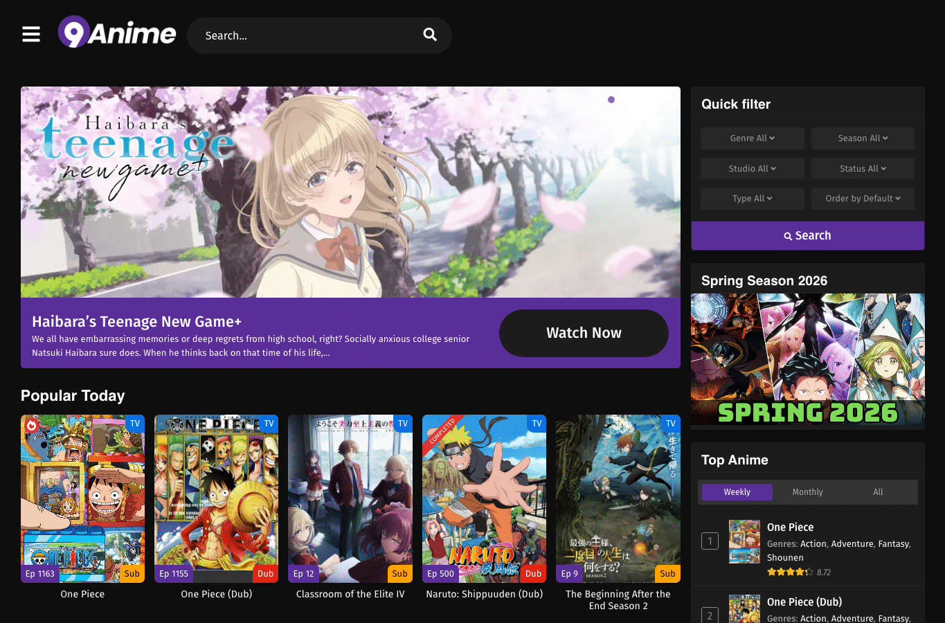
Task: Open the Season All dropdown
Action: click(863, 138)
